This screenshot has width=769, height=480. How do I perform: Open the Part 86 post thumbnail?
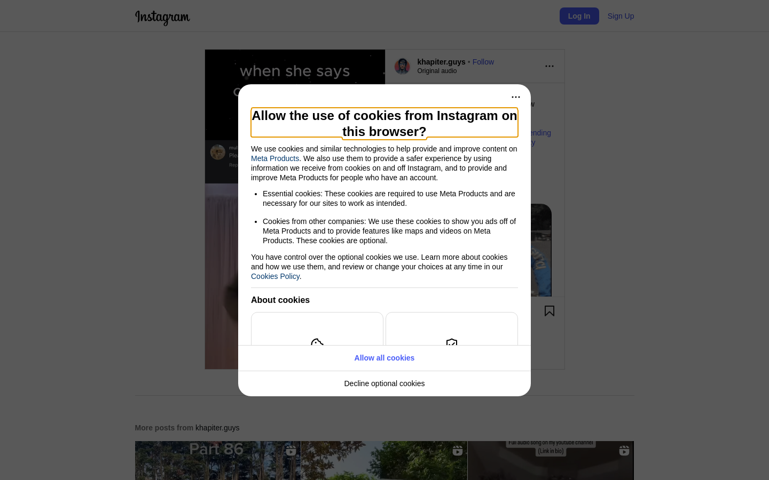218,460
